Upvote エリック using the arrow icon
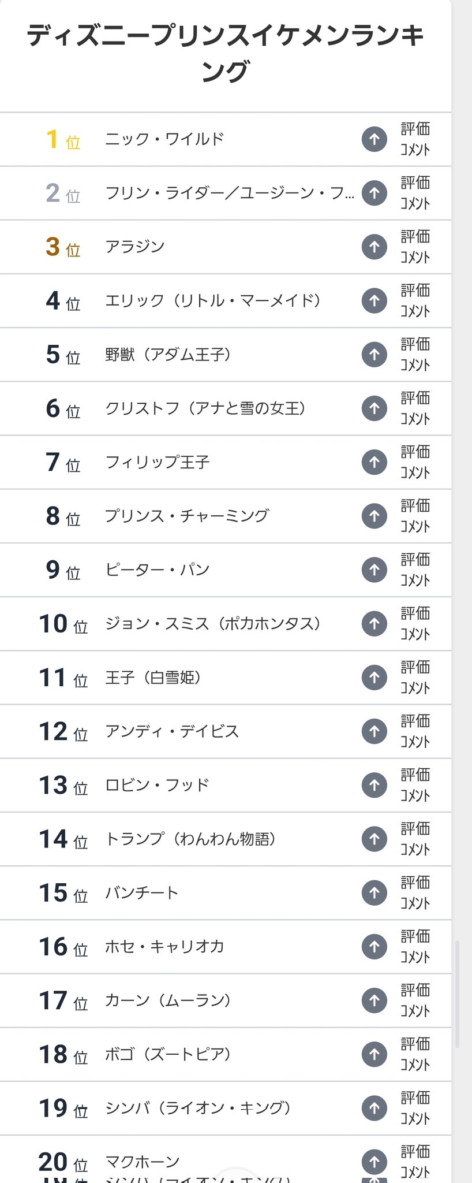The width and height of the screenshot is (472, 1183). pyautogui.click(x=374, y=300)
